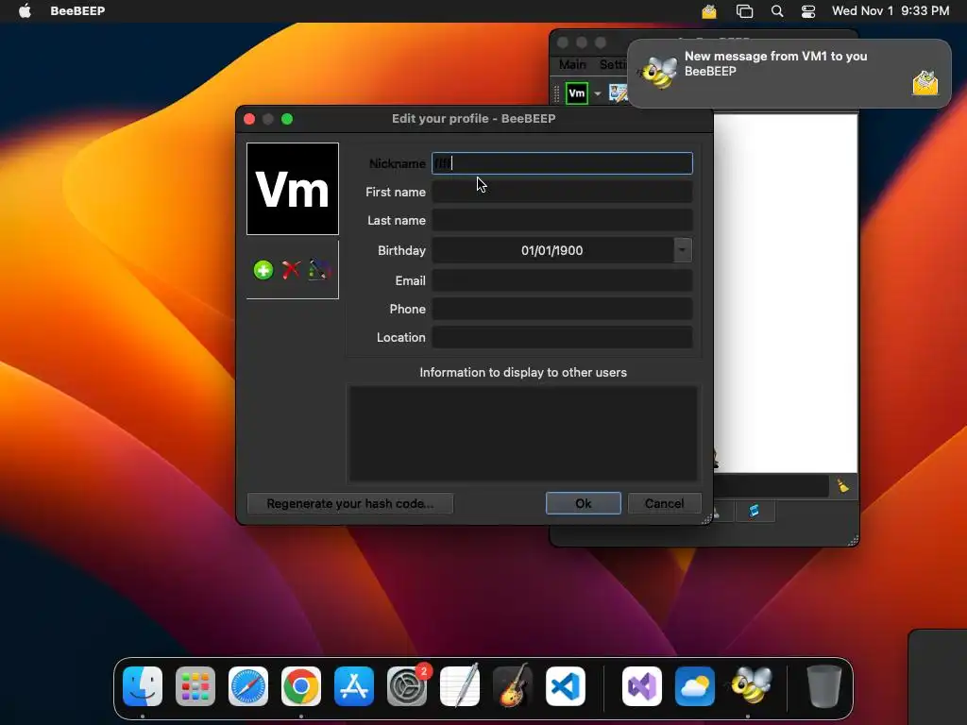Launch Visual Studio Code from the Dock
The width and height of the screenshot is (967, 725).
pyautogui.click(x=566, y=686)
